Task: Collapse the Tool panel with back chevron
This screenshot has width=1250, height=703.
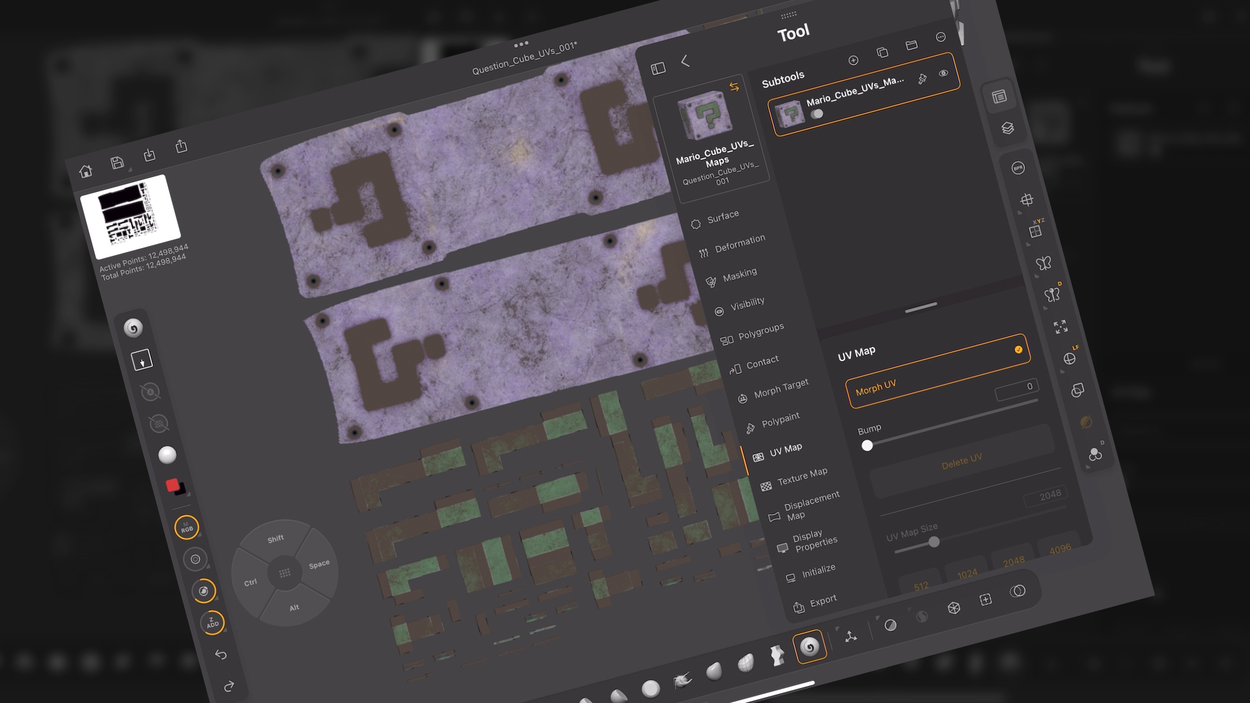Action: [x=684, y=62]
